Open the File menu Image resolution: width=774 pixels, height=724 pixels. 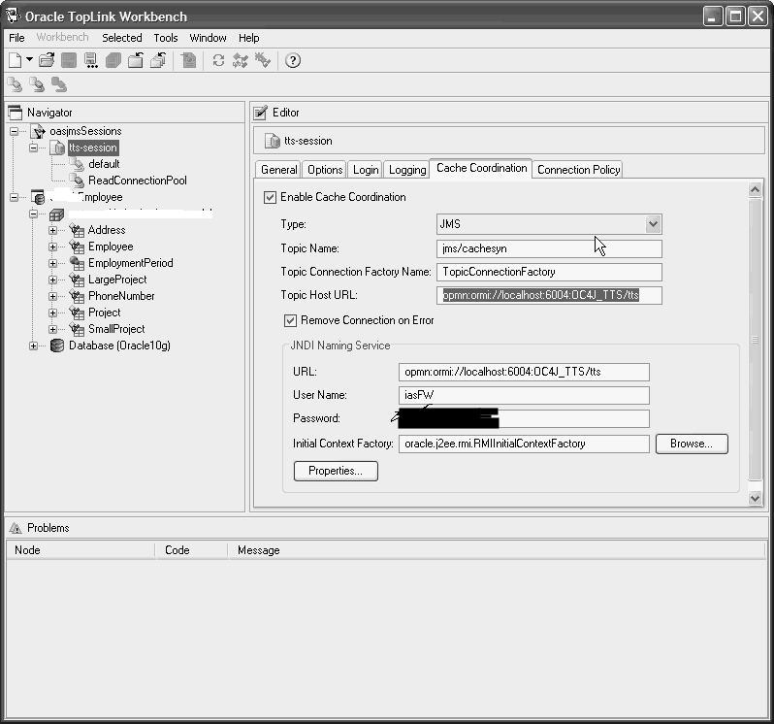point(16,38)
